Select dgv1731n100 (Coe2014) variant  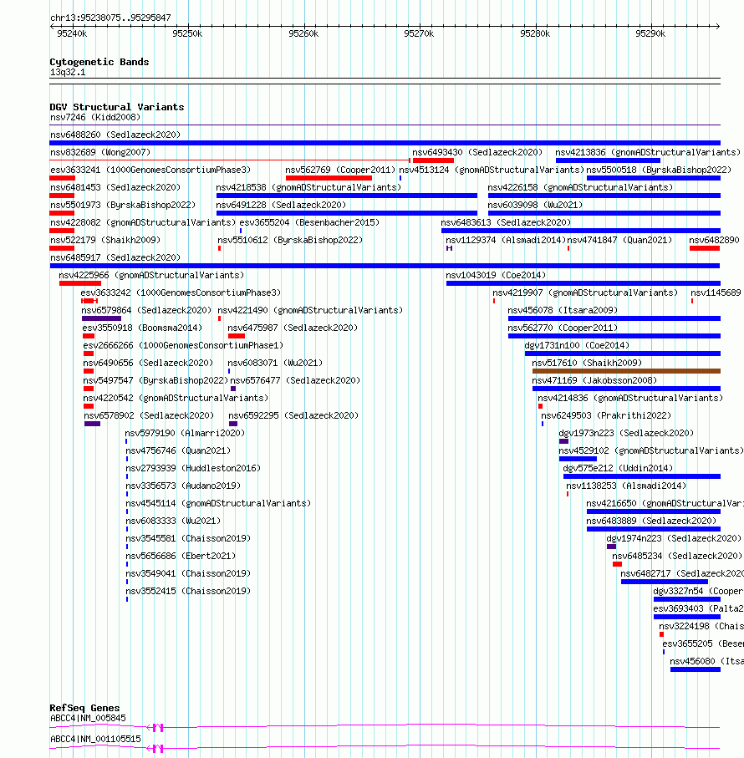pyautogui.click(x=576, y=346)
